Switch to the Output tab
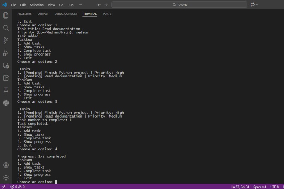 pyautogui.click(x=43, y=14)
